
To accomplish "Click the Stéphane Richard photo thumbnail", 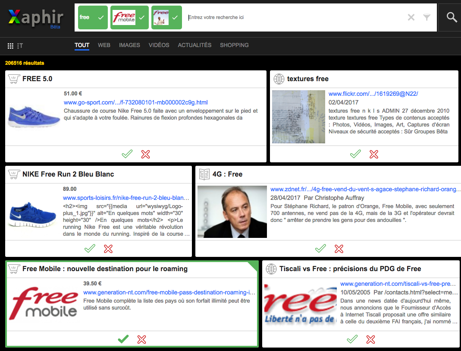I will pyautogui.click(x=232, y=212).
